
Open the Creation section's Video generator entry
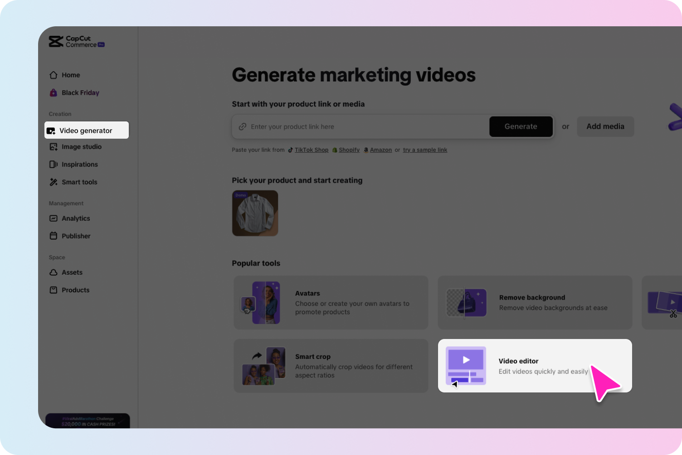(86, 130)
